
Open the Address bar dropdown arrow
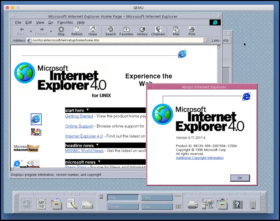click(x=206, y=41)
